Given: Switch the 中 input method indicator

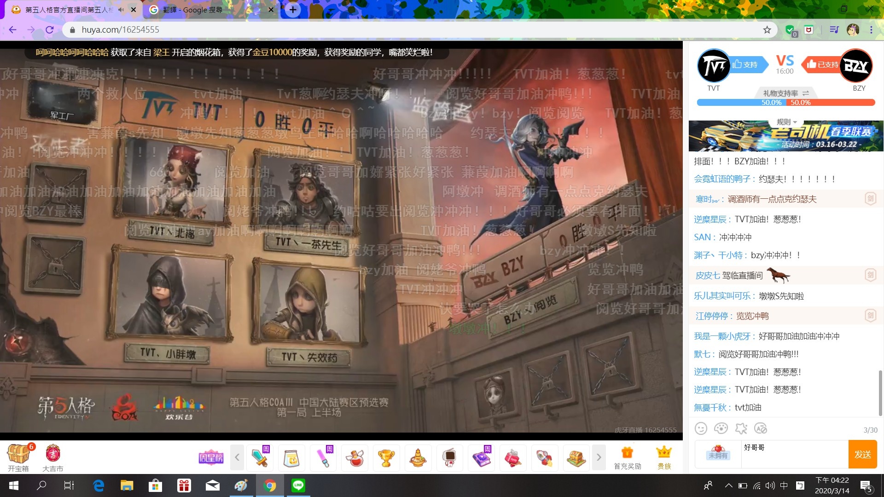Looking at the screenshot, I should click(x=784, y=485).
